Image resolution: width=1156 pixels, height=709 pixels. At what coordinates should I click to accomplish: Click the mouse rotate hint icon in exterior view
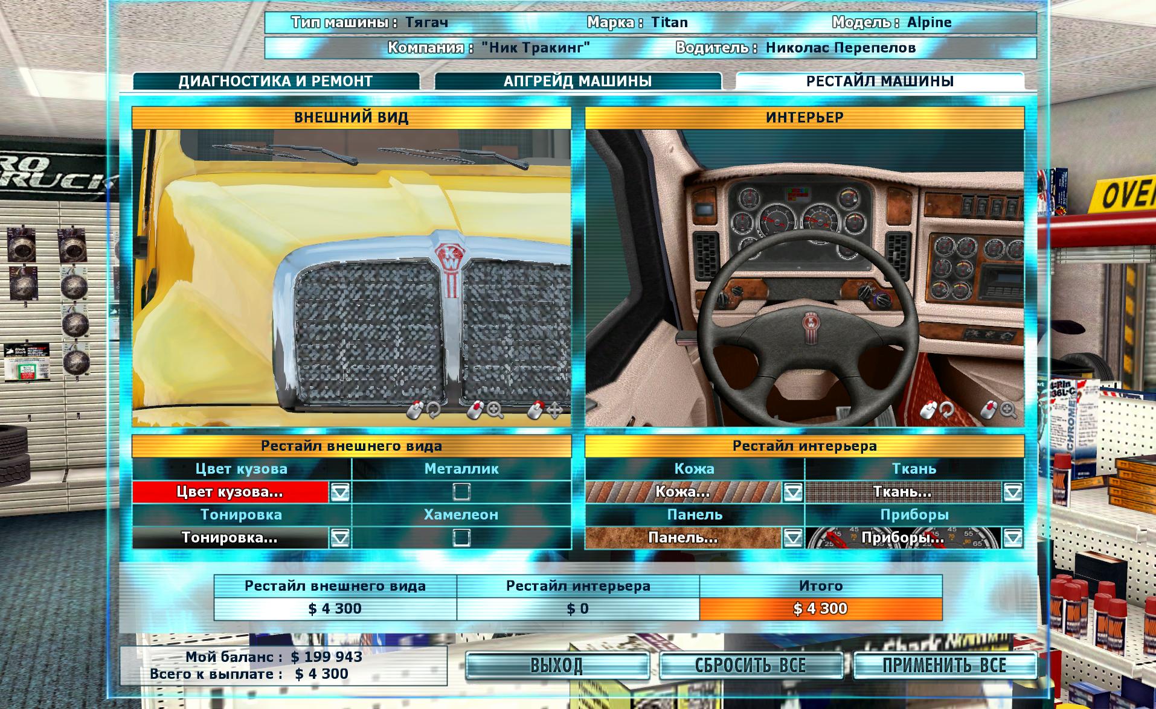click(423, 410)
